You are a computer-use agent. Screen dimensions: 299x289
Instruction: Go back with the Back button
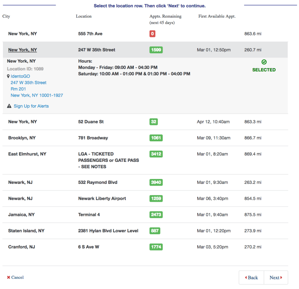(251, 277)
